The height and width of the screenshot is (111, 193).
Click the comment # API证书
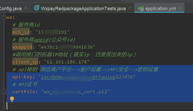point(25,84)
